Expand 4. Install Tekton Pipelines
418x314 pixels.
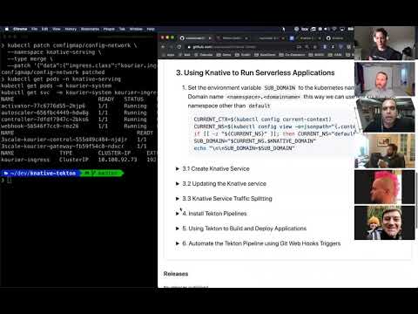pyautogui.click(x=212, y=214)
